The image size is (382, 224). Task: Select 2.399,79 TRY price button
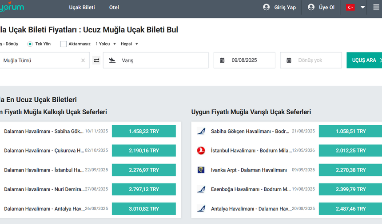(350, 189)
